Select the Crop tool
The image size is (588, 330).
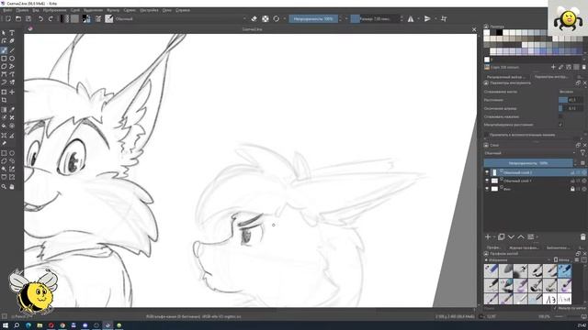(x=4, y=100)
